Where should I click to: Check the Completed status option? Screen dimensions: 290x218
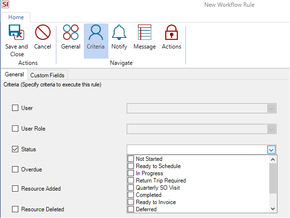(x=131, y=195)
